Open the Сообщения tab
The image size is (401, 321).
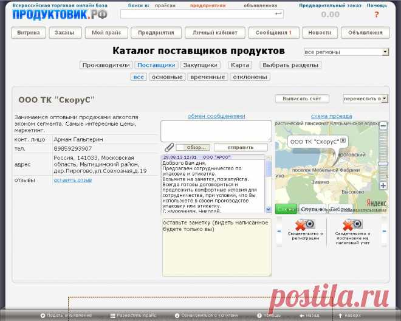point(273,33)
